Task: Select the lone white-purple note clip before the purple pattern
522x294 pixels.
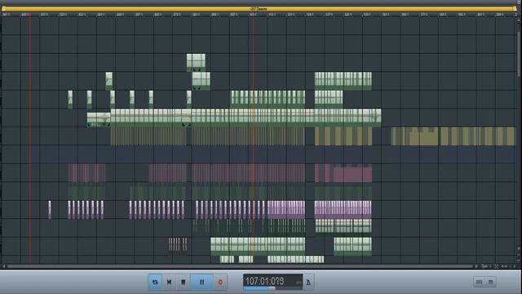Action: tap(50, 210)
